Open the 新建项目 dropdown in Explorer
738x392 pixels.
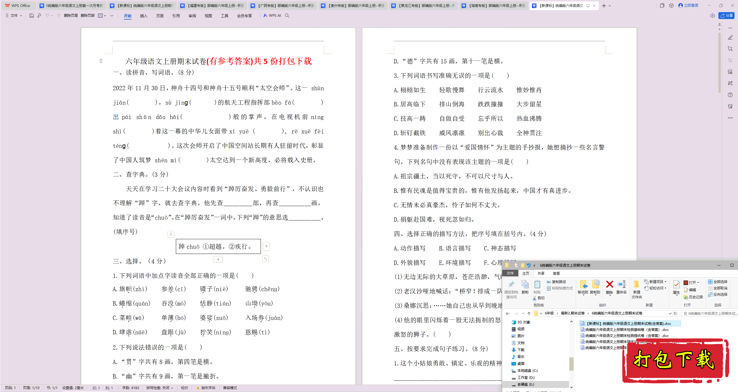656,282
